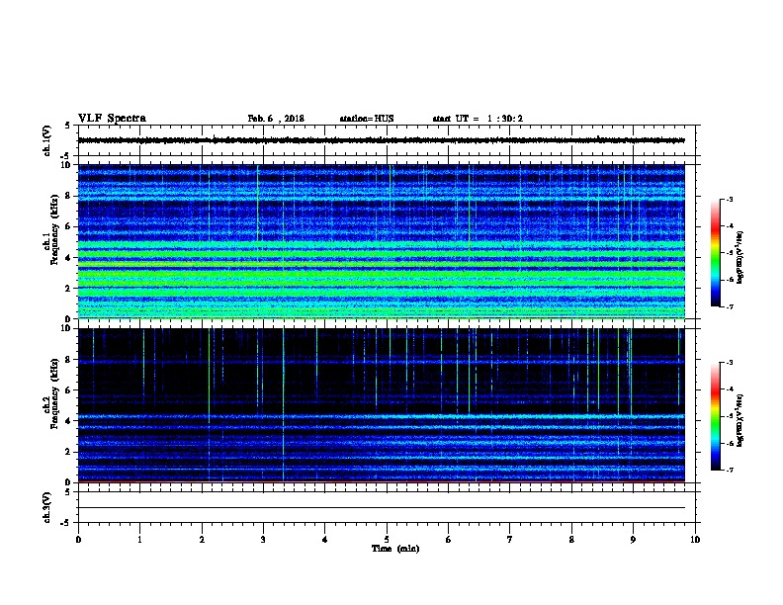Image resolution: width=783 pixels, height=605 pixels.
Task: Click the ch.2 "Frequency (kHz)" axis label
Action: pyautogui.click(x=55, y=393)
